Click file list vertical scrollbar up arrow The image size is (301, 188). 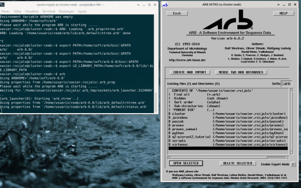click(292, 89)
